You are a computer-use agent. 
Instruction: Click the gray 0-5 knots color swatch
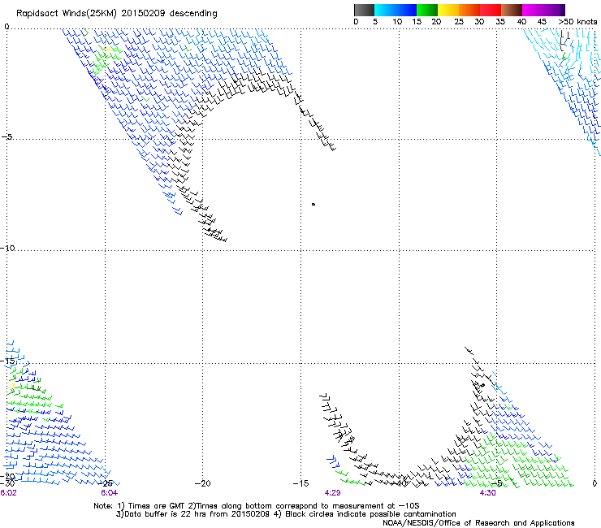364,10
